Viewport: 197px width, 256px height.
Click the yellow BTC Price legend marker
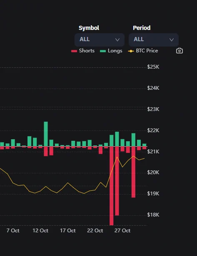coord(131,51)
